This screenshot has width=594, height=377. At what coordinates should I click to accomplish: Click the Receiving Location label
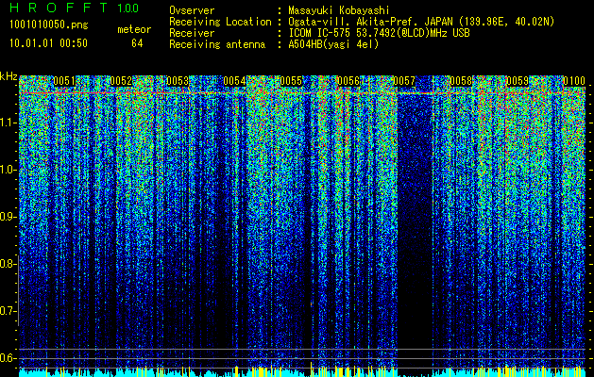coord(220,22)
